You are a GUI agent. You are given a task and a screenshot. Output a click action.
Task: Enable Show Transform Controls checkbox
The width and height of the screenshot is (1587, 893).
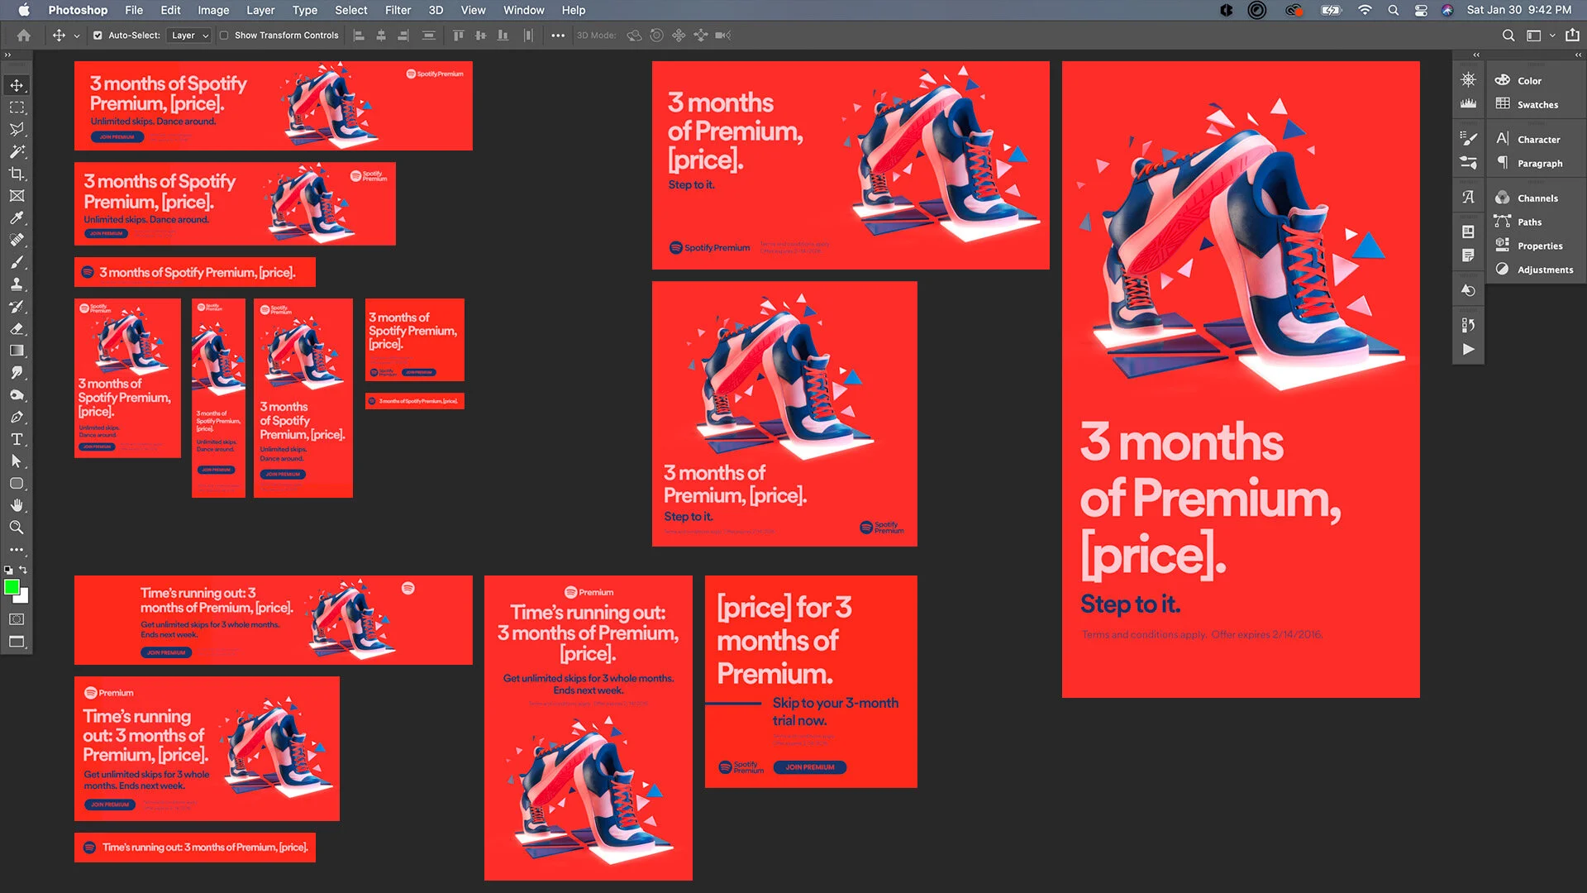point(224,36)
